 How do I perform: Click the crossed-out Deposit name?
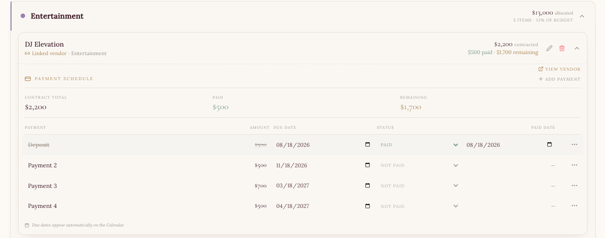point(39,145)
